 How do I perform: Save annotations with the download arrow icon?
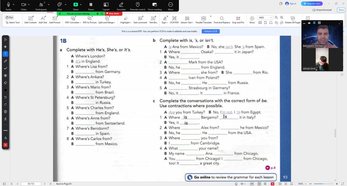5,119
